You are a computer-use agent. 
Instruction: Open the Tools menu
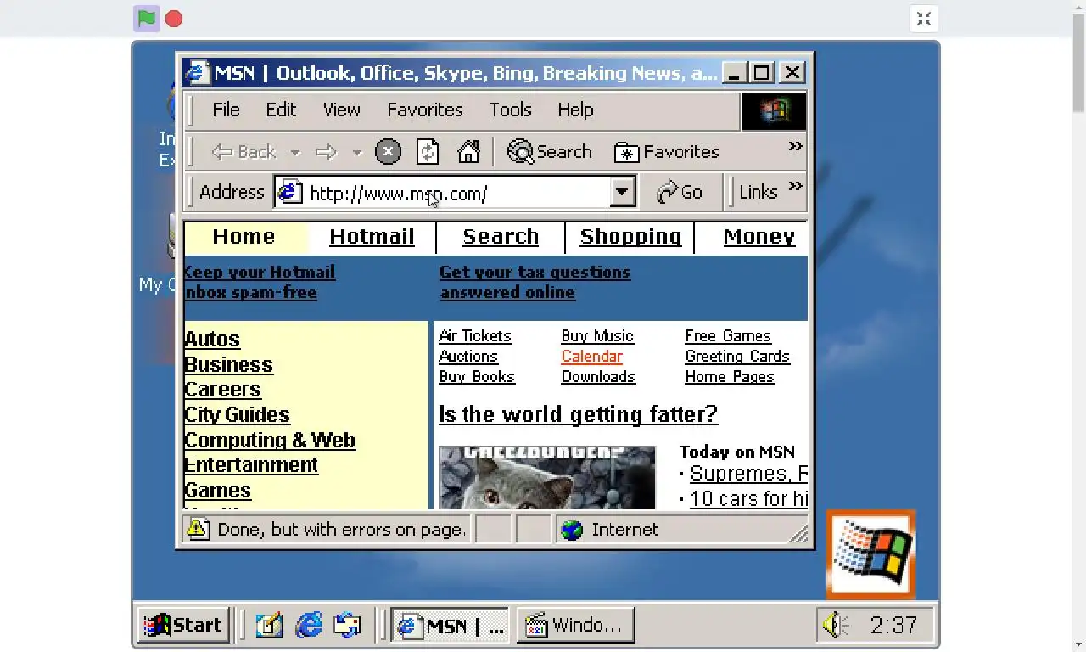coord(510,110)
